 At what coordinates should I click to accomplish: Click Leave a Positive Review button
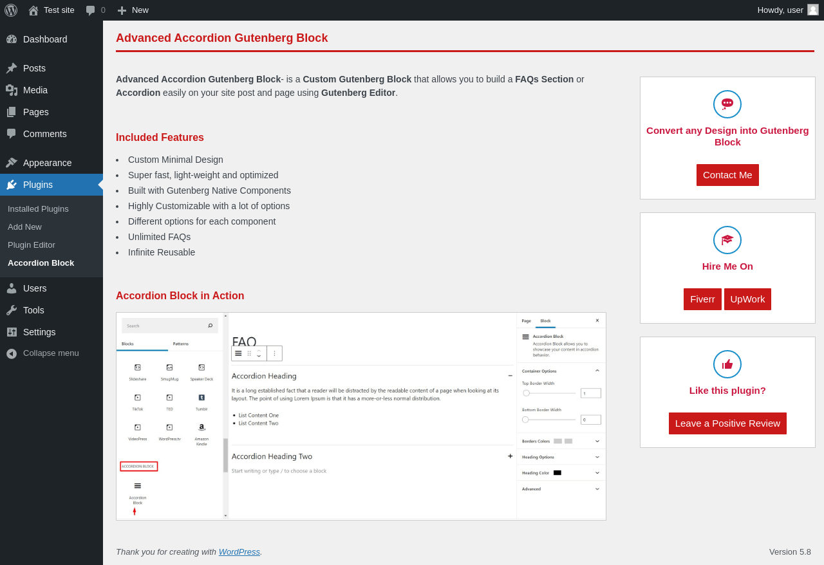point(727,423)
